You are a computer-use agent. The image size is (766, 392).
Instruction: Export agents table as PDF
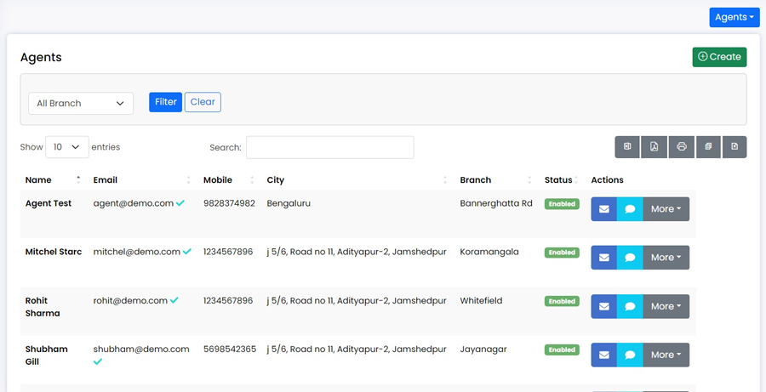tap(655, 147)
